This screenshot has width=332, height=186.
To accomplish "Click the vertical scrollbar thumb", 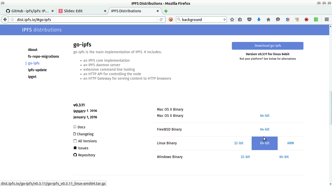I will 330,108.
